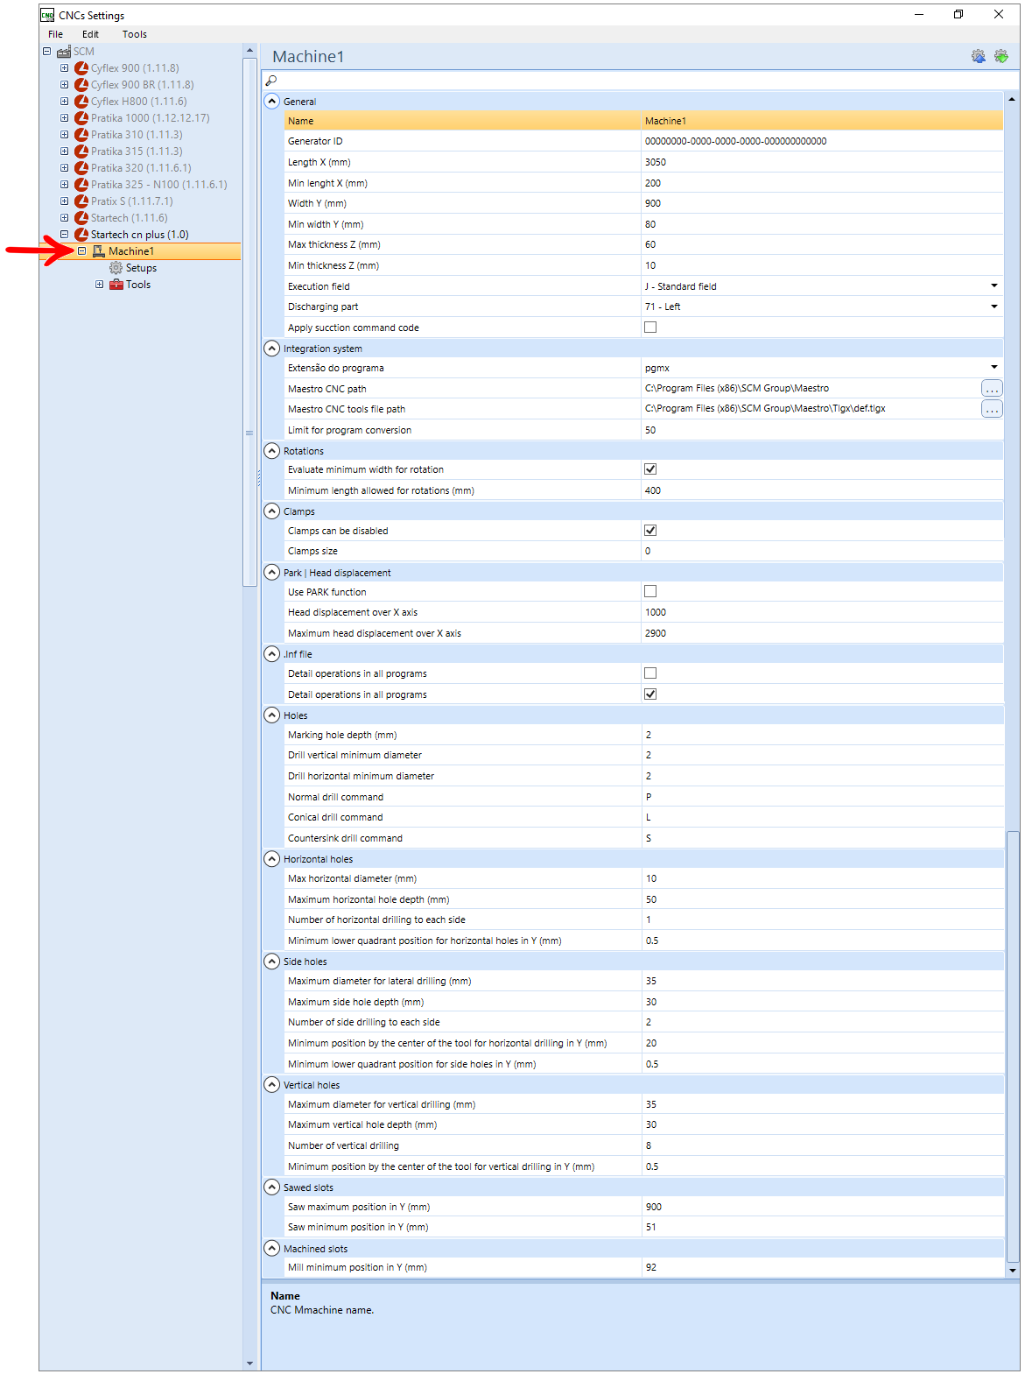The image size is (1025, 1374).
Task: Click the gear with blue up arrow icon
Action: (x=978, y=56)
